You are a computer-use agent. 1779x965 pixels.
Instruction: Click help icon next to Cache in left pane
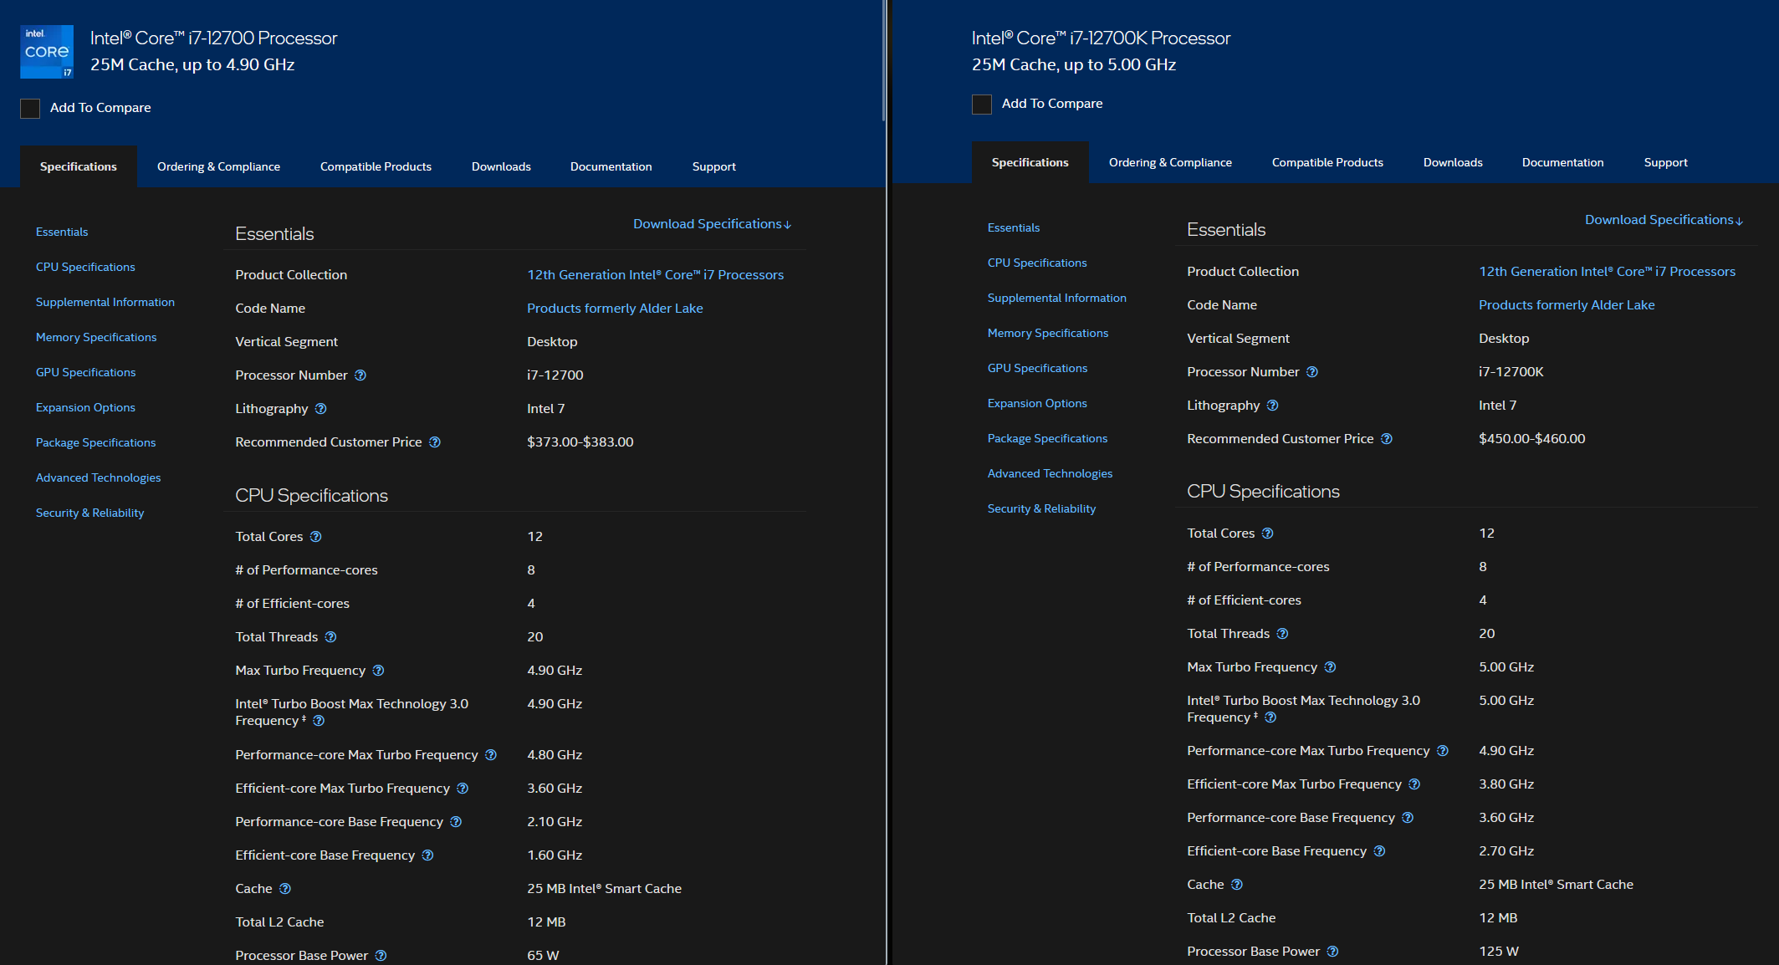pos(285,889)
